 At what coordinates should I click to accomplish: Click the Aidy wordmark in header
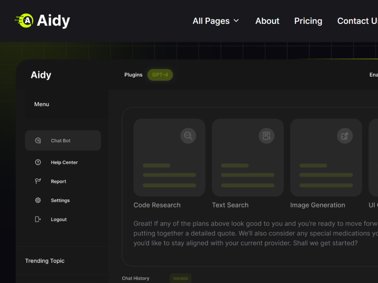54,21
